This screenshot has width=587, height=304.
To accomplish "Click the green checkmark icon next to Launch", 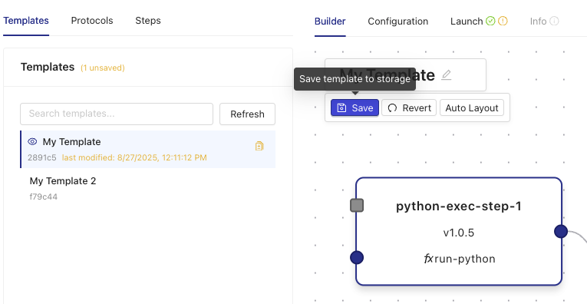I will (x=490, y=21).
